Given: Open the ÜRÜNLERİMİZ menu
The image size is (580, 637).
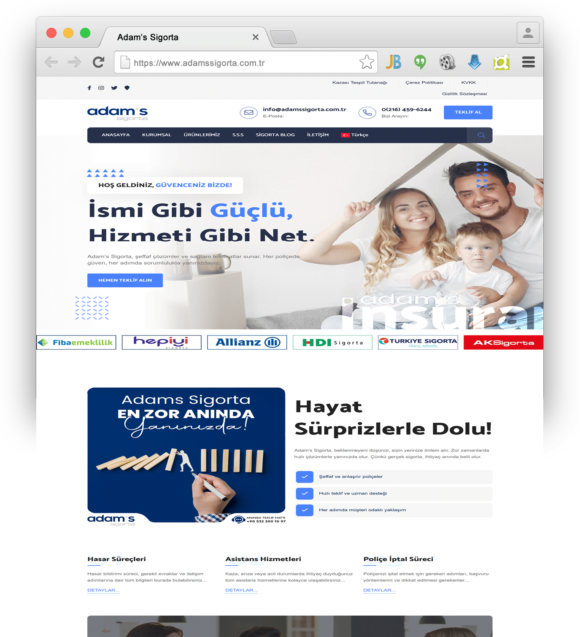Looking at the screenshot, I should (x=202, y=135).
